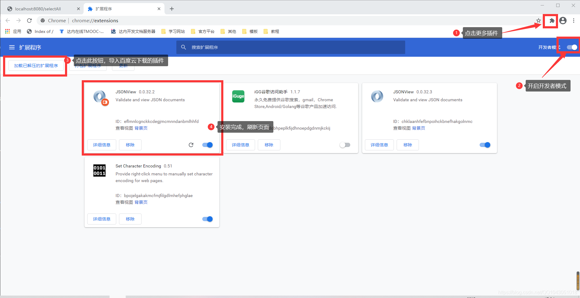
Task: Enable the iGG谷歌访问助手 extension switch
Action: pos(345,145)
